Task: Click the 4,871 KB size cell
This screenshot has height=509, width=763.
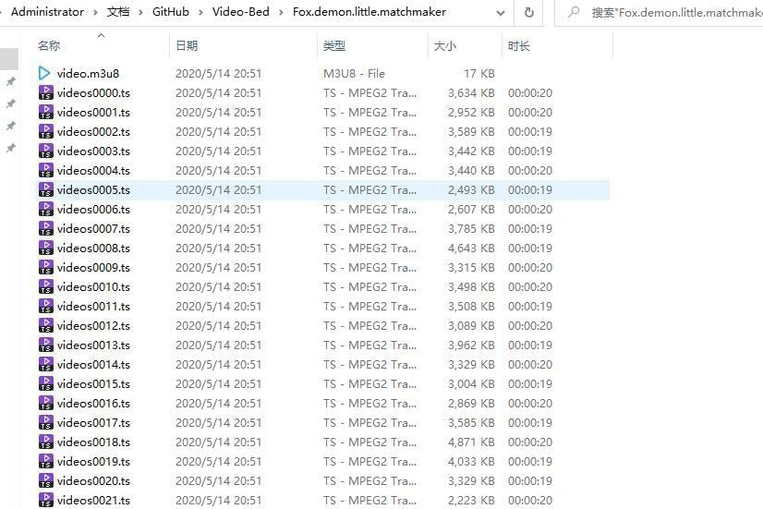Action: 471,442
